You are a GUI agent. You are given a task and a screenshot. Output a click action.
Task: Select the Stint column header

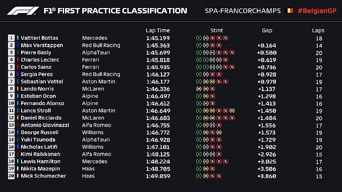(216, 29)
